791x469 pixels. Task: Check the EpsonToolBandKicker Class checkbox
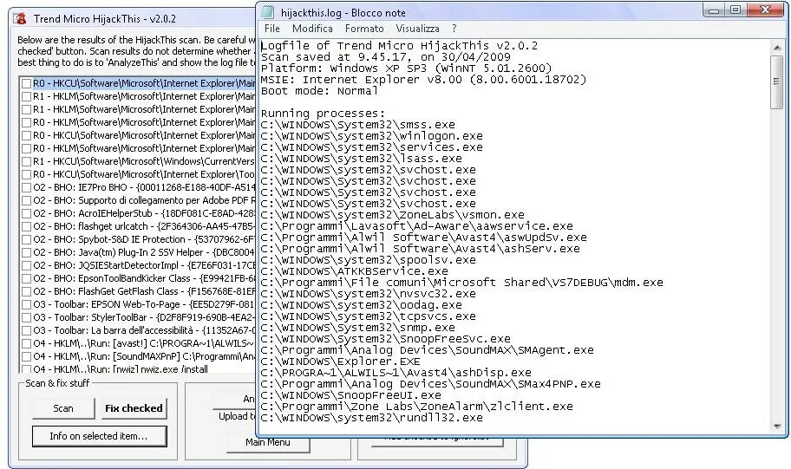(x=27, y=279)
